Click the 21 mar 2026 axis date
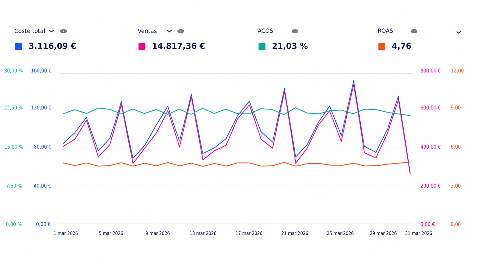Viewport: 479px width, 269px height. coord(295,233)
